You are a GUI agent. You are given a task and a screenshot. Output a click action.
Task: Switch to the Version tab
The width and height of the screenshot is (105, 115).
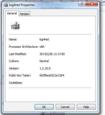(24, 14)
